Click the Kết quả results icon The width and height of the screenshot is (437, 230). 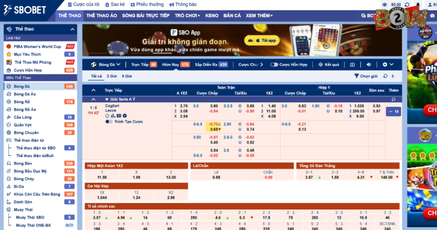(x=320, y=65)
